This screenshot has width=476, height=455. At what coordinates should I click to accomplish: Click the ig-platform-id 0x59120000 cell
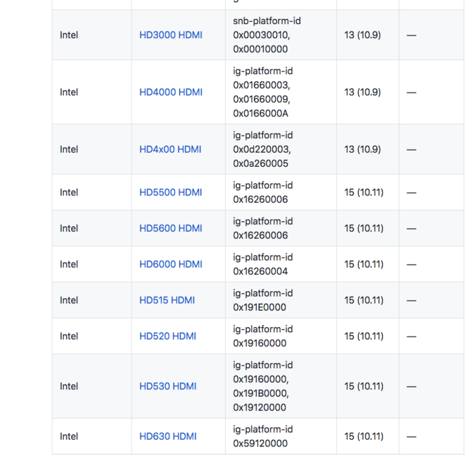tap(263, 436)
